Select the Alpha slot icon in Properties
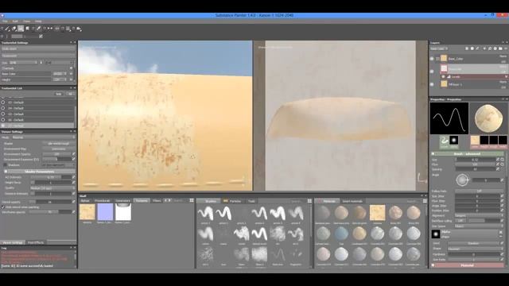The width and height of the screenshot is (509, 286). (454, 141)
